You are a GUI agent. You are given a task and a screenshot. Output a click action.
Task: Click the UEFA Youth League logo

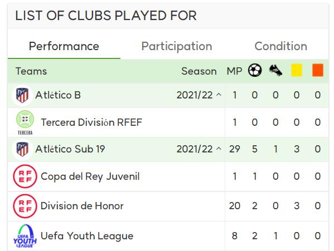(x=25, y=236)
